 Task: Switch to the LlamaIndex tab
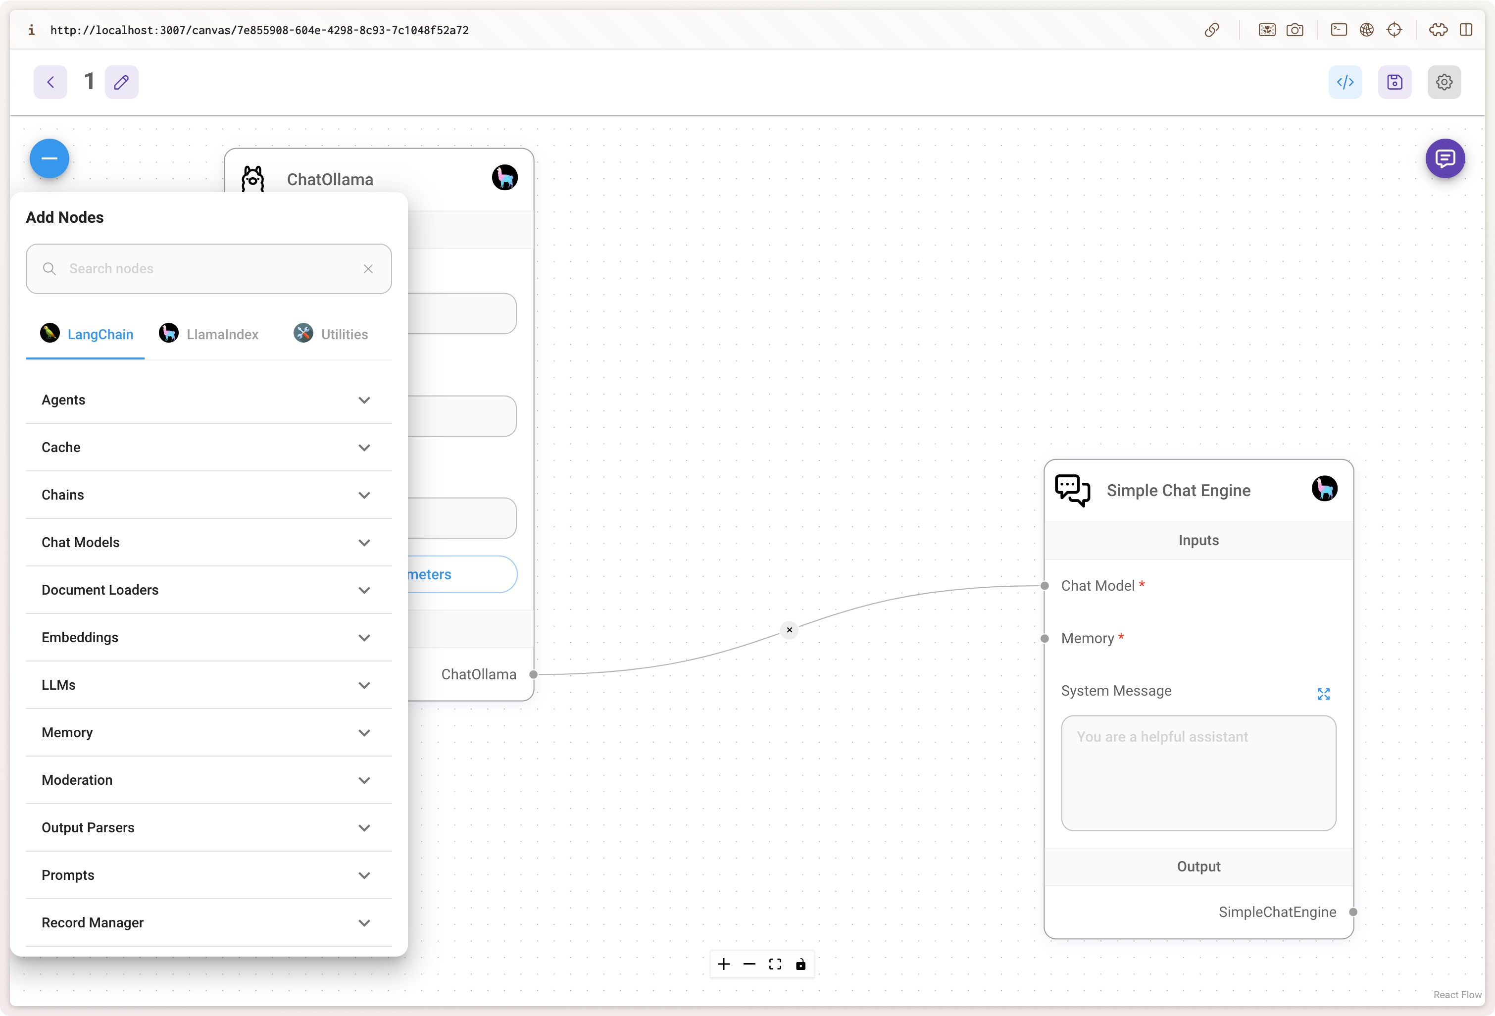tap(209, 334)
